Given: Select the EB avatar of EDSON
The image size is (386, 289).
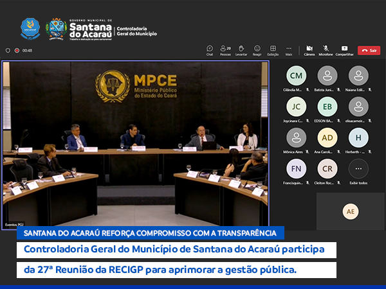Looking at the screenshot, I should click(x=327, y=107).
